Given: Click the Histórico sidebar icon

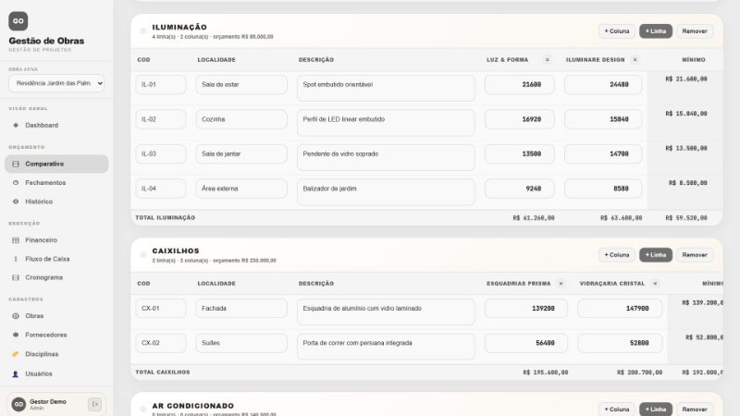Looking at the screenshot, I should pyautogui.click(x=16, y=202).
